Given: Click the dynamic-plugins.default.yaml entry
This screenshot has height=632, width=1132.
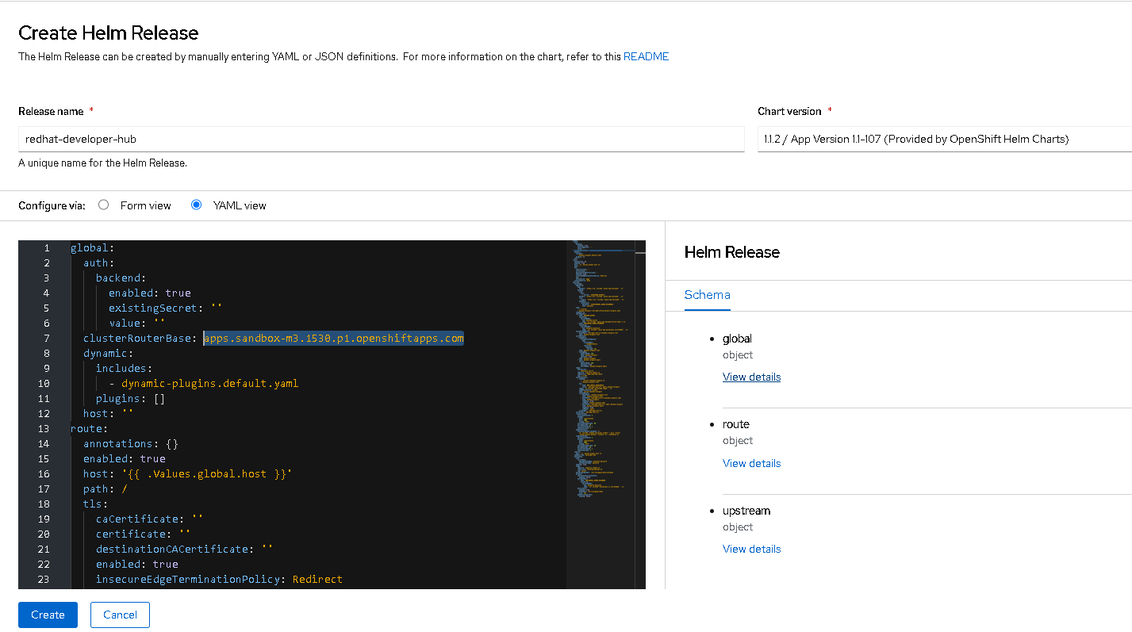Looking at the screenshot, I should (x=209, y=384).
